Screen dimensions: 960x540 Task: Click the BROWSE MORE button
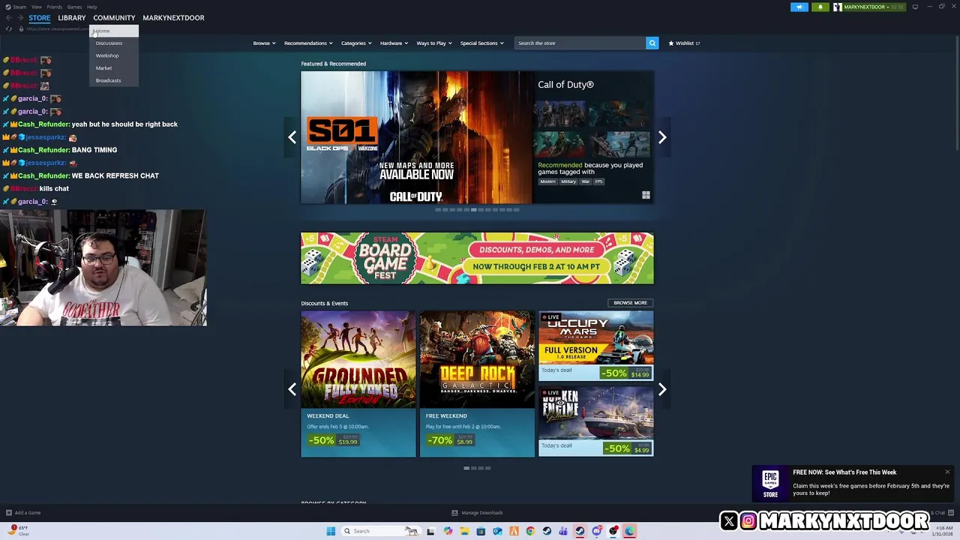click(x=630, y=303)
